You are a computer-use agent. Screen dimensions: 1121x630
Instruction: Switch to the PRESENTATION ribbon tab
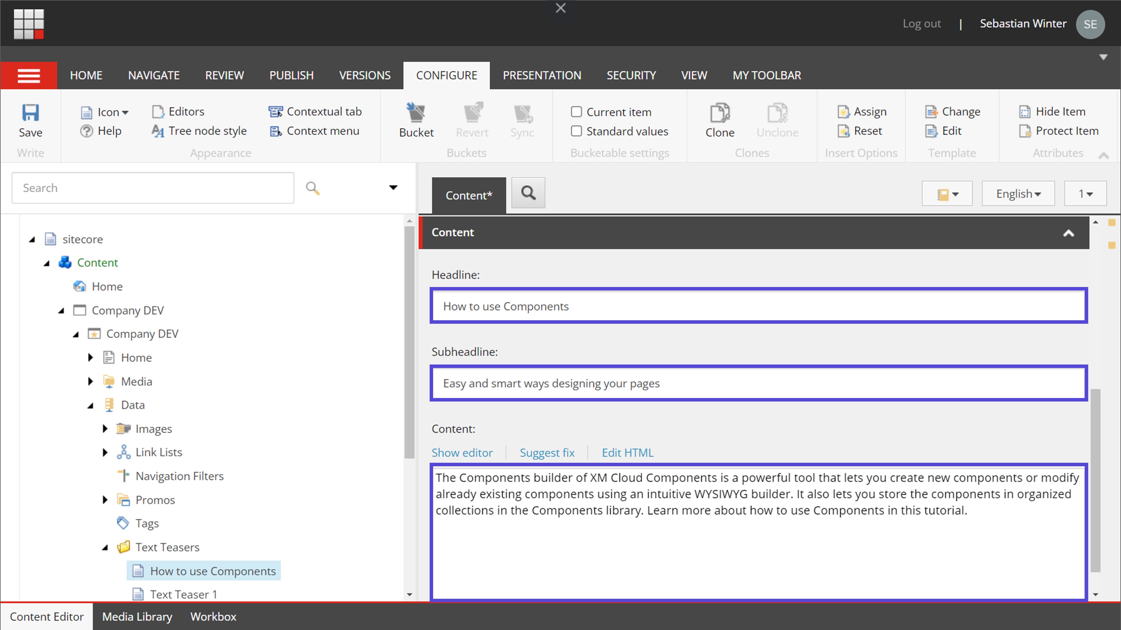click(542, 75)
